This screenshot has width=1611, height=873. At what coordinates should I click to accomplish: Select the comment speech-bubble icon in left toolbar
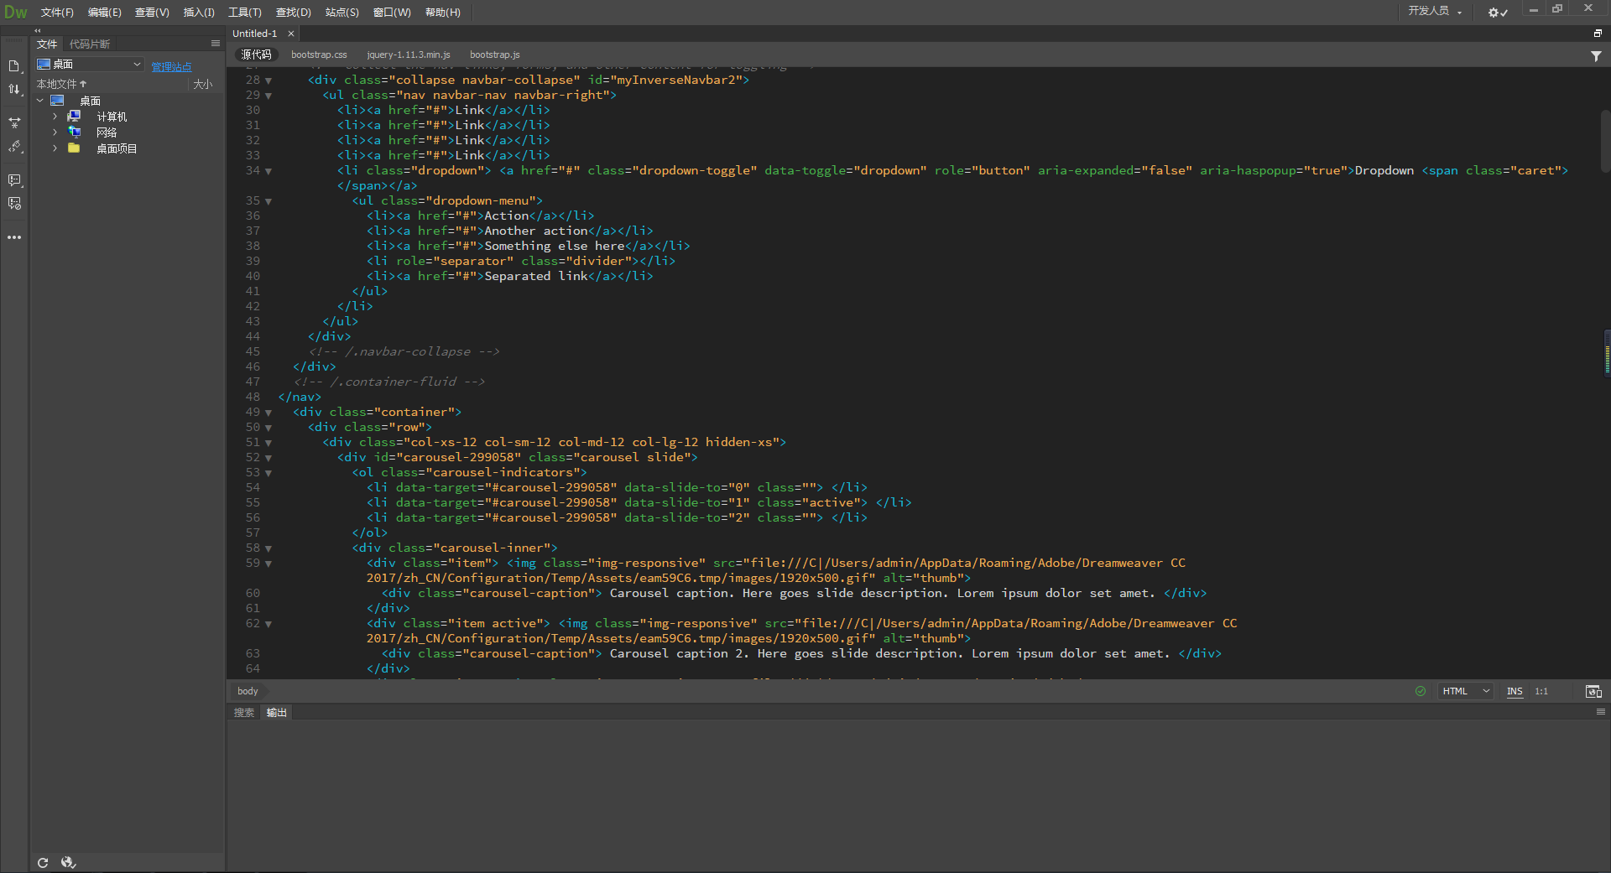pyautogui.click(x=13, y=179)
